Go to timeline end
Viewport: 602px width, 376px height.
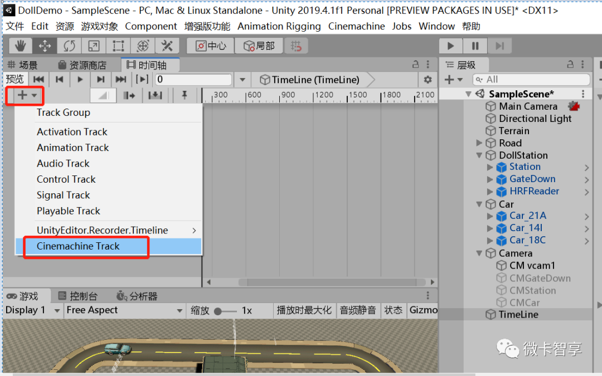tap(121, 80)
